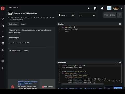The height and width of the screenshot is (94, 125).
Task: Click UNLOCK SOLUTIONS button
Action: tap(74, 88)
